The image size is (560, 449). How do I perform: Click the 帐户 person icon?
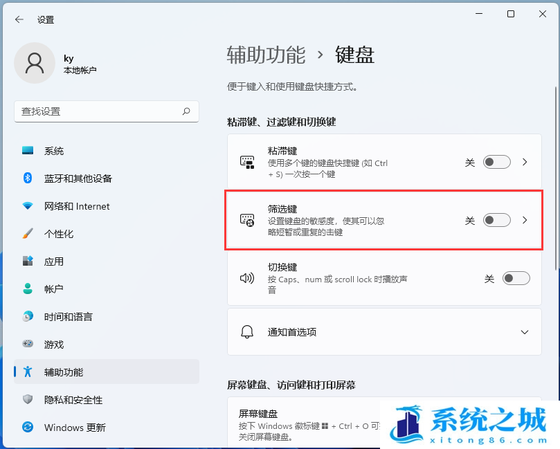tap(28, 288)
